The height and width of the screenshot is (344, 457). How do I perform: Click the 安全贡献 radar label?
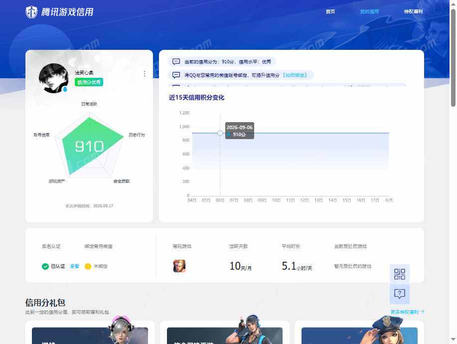(x=122, y=181)
